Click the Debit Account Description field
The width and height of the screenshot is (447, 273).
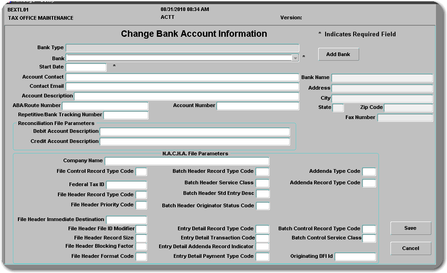(195, 132)
